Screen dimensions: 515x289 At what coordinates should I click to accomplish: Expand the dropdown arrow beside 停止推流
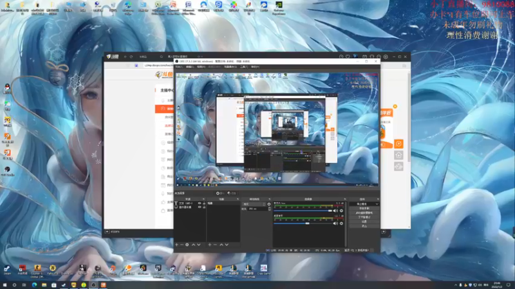[377, 204]
